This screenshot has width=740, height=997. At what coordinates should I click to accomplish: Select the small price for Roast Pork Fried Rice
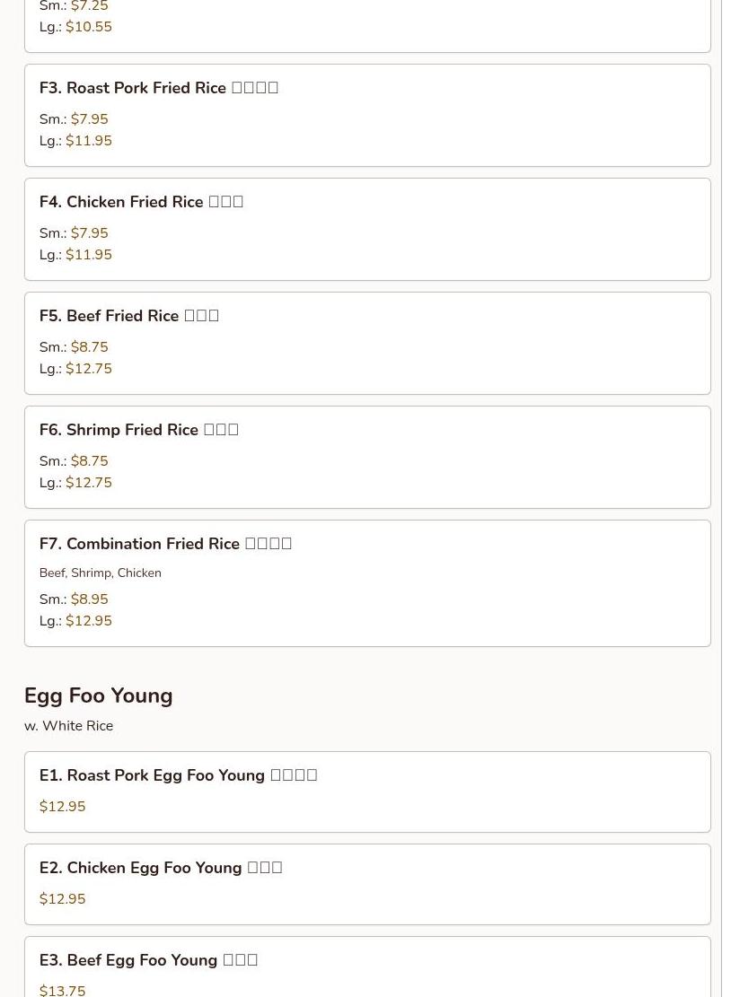click(x=89, y=119)
